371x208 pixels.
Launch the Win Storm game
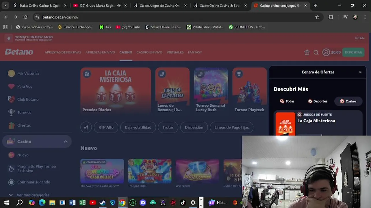[x=197, y=171]
